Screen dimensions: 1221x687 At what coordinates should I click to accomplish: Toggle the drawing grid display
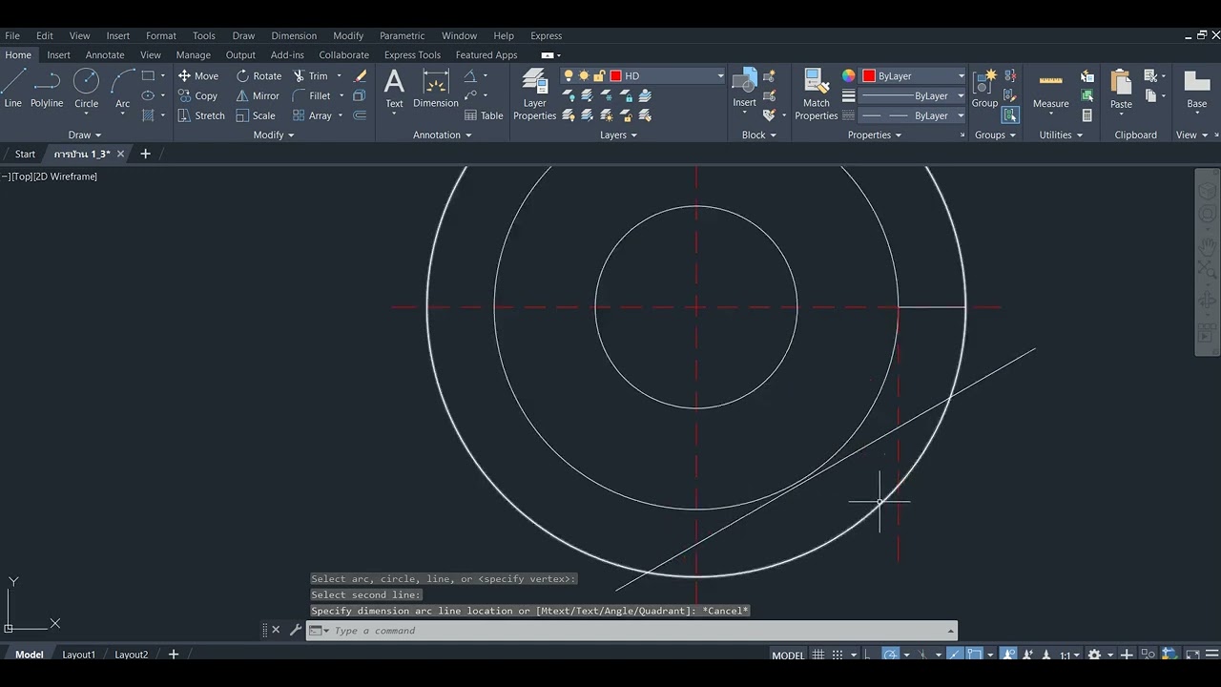817,656
